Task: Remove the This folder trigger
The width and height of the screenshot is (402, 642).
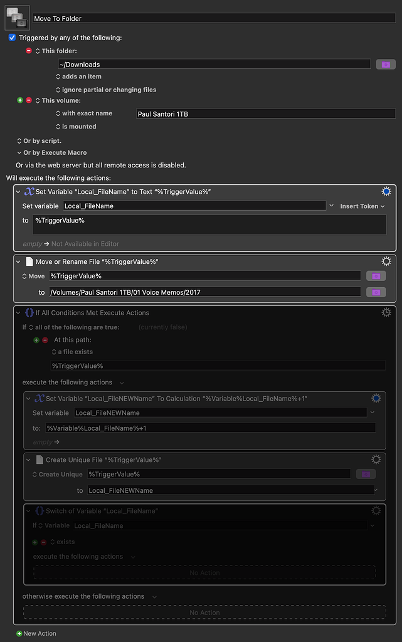Action: point(29,51)
